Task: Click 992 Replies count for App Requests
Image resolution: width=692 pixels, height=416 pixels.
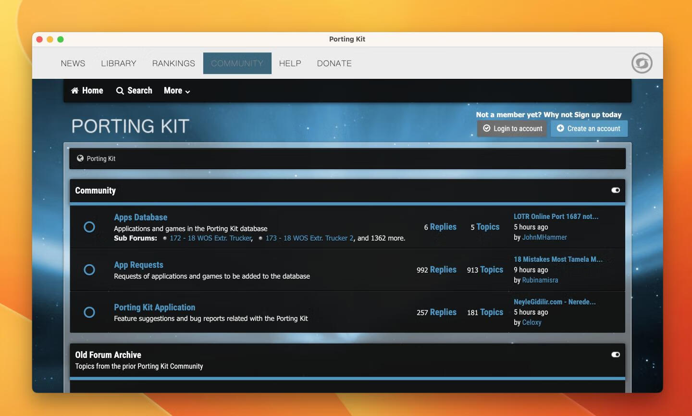Action: tap(436, 269)
